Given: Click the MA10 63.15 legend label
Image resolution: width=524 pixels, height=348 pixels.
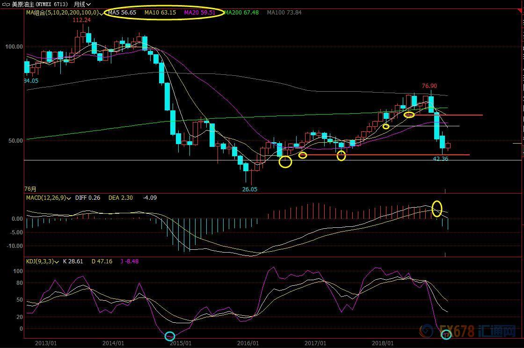Looking at the screenshot, I should 160,13.
